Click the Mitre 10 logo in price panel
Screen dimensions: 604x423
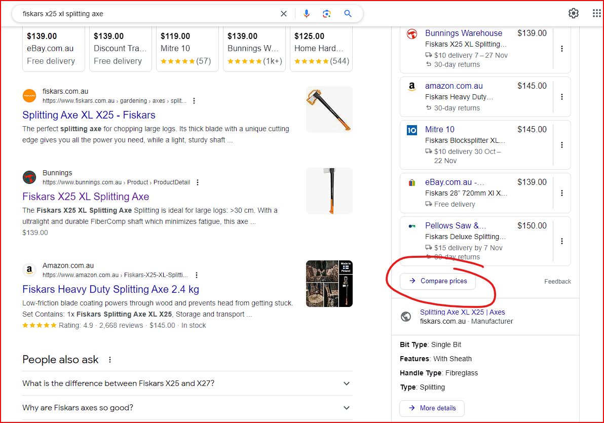(x=412, y=130)
